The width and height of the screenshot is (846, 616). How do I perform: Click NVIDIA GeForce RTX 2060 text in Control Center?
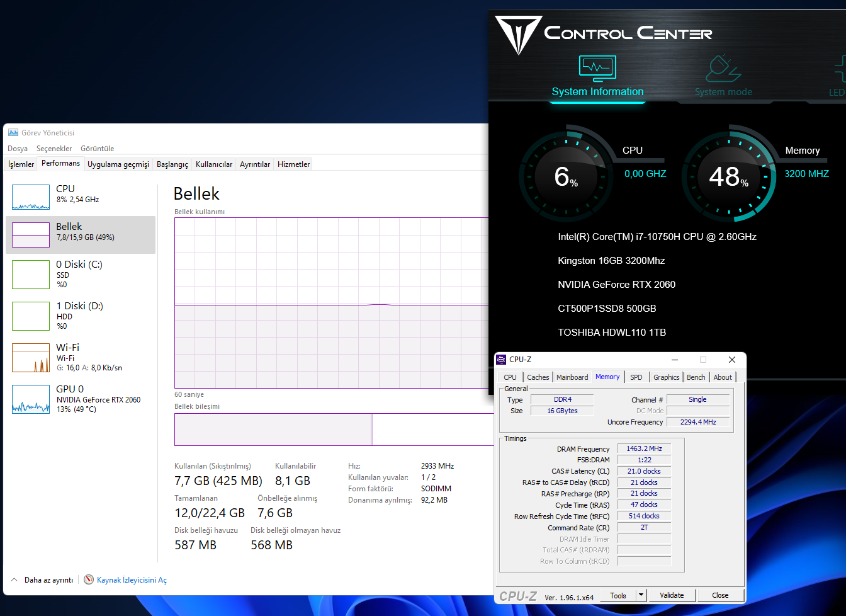point(616,285)
